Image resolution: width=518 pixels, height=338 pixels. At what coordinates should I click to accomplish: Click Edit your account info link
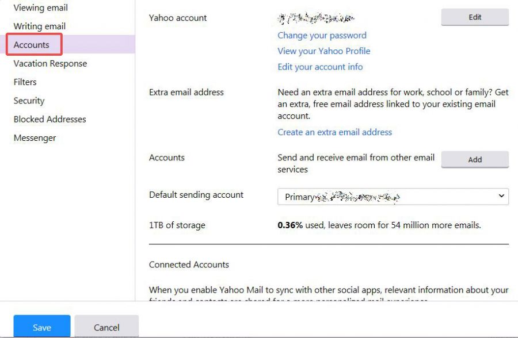(320, 67)
